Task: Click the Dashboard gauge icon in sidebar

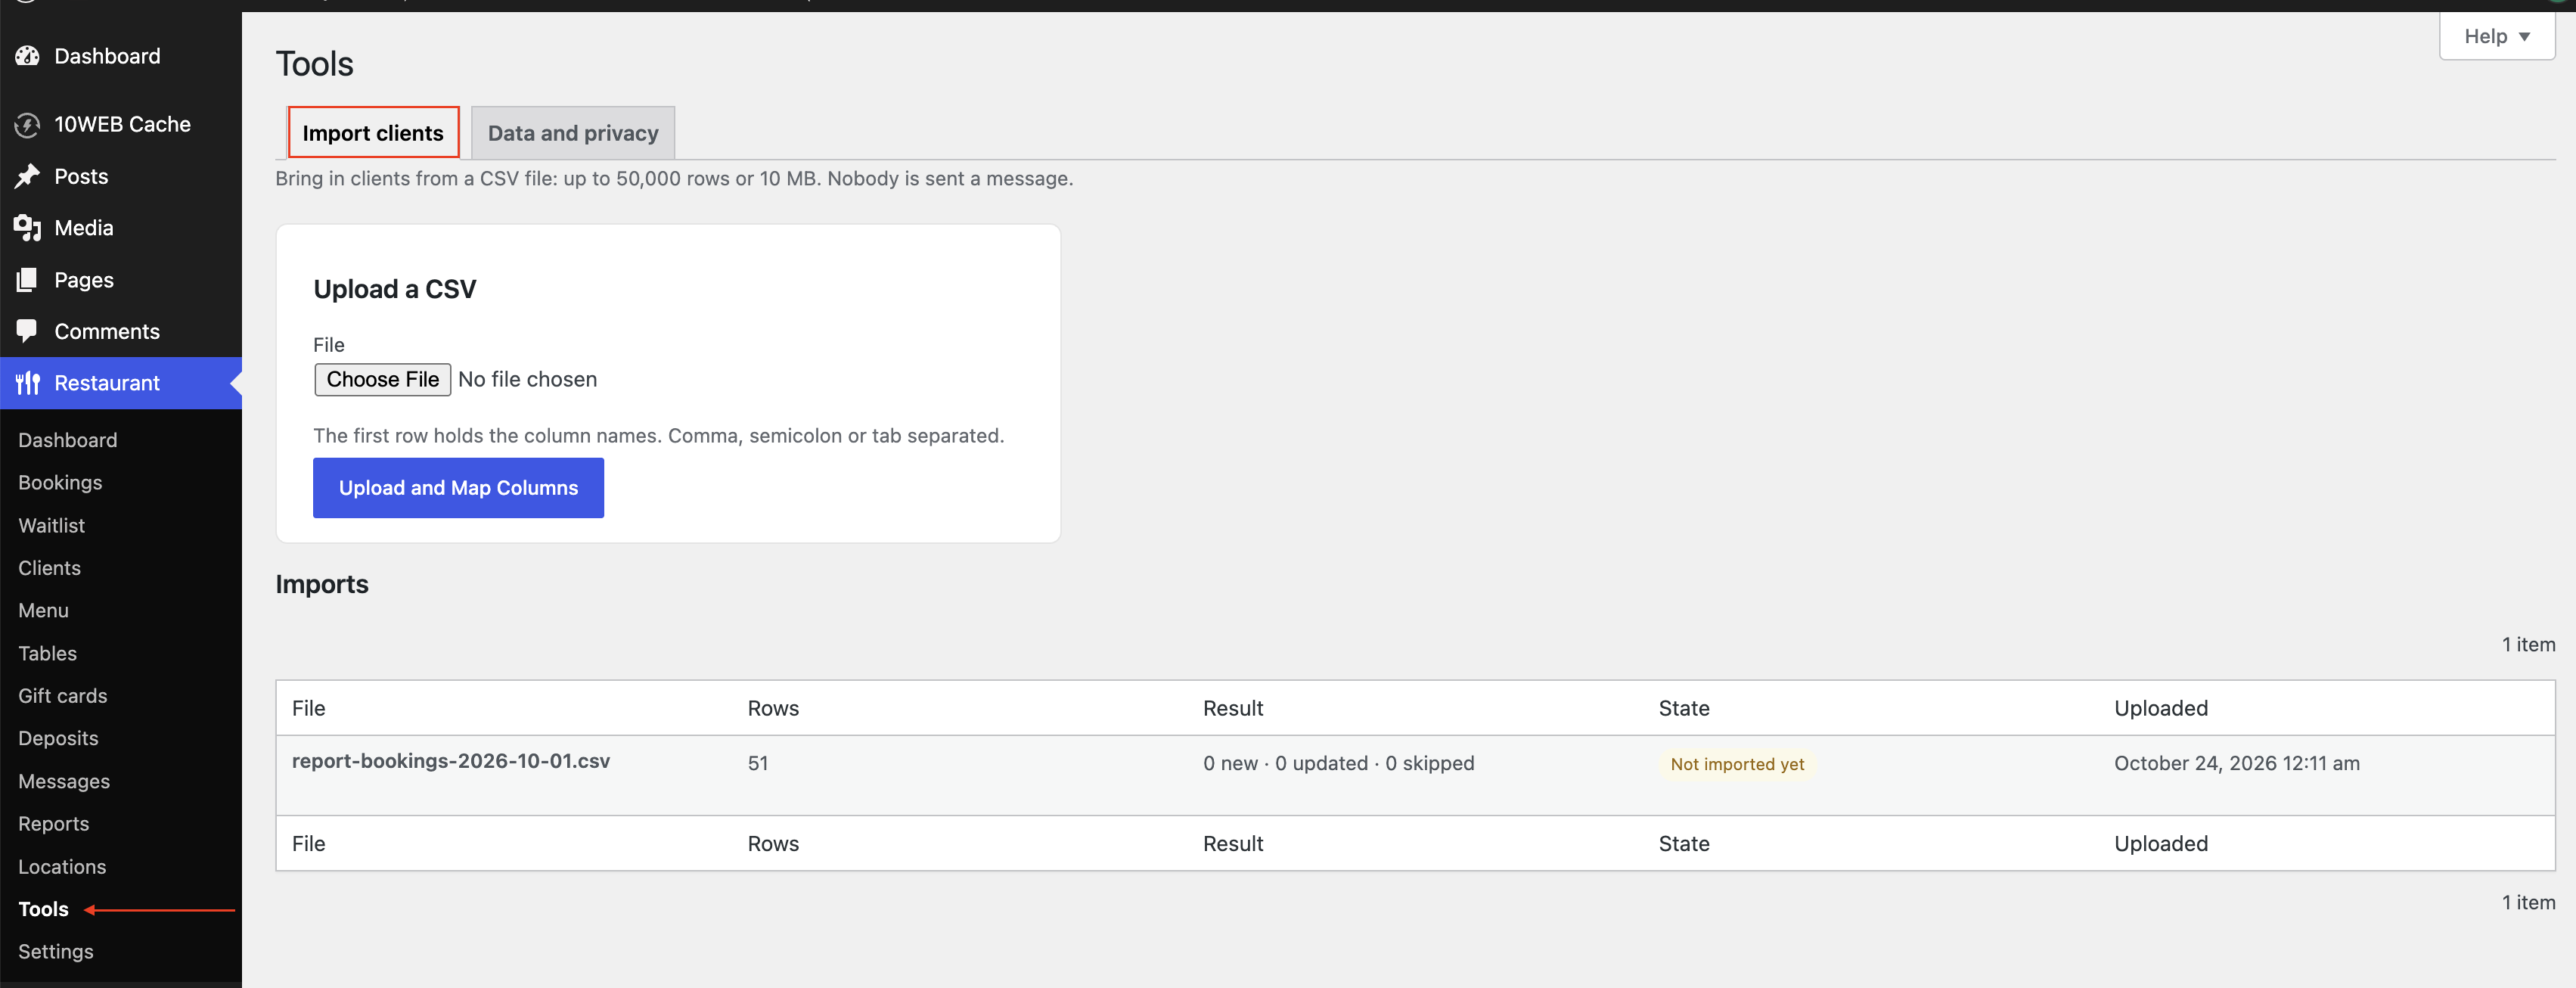Action: click(x=27, y=56)
